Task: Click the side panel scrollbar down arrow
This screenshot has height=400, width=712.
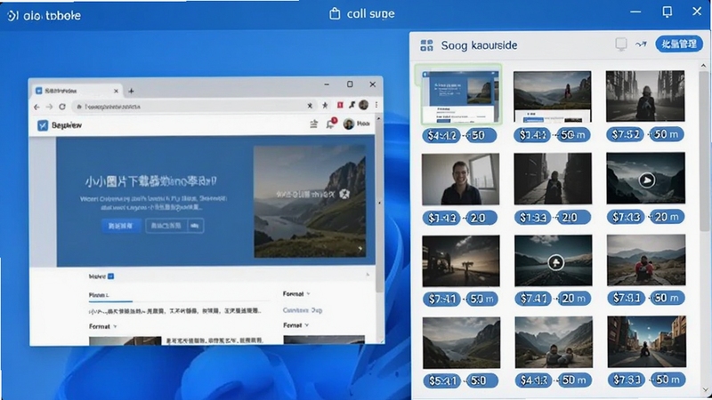Action: [x=704, y=390]
